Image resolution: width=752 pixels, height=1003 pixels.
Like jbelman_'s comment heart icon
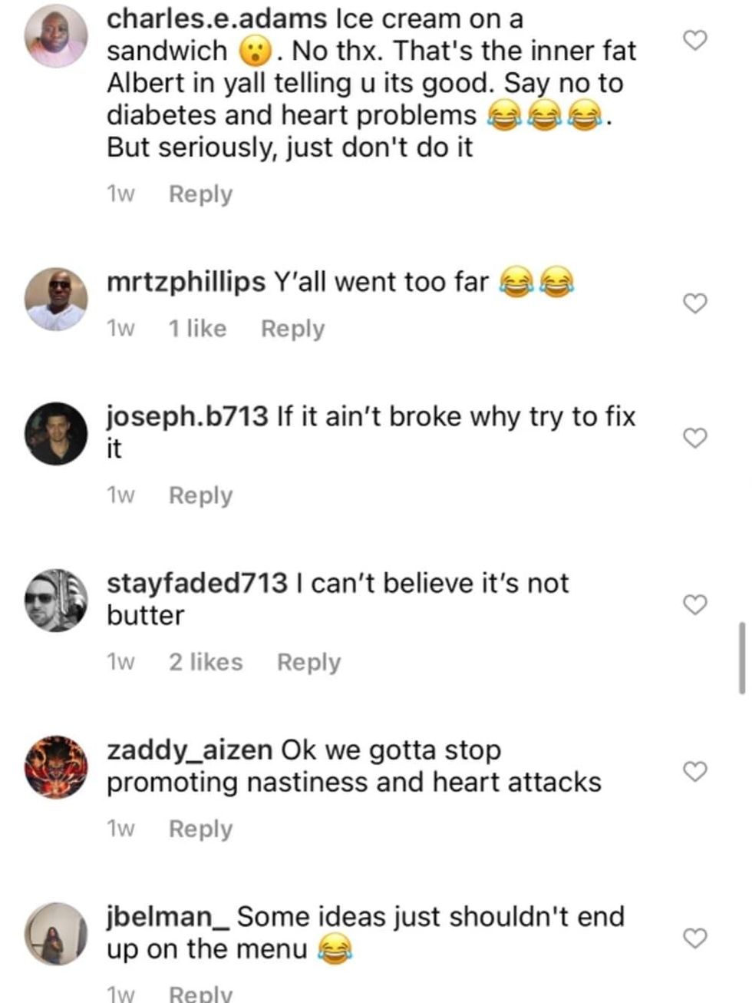(x=696, y=937)
